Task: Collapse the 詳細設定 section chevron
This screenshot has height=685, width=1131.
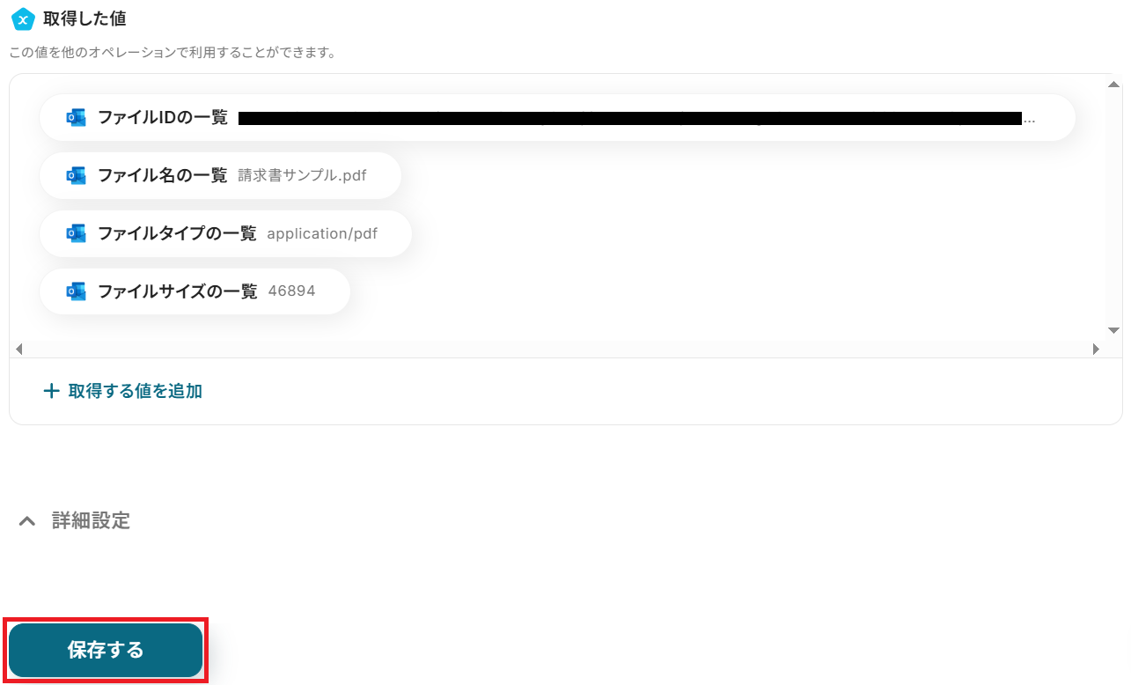Action: click(x=27, y=521)
